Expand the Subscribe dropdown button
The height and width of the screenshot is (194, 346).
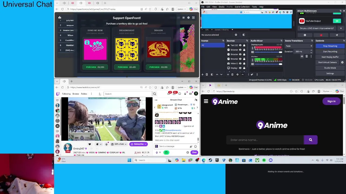click(x=145, y=144)
